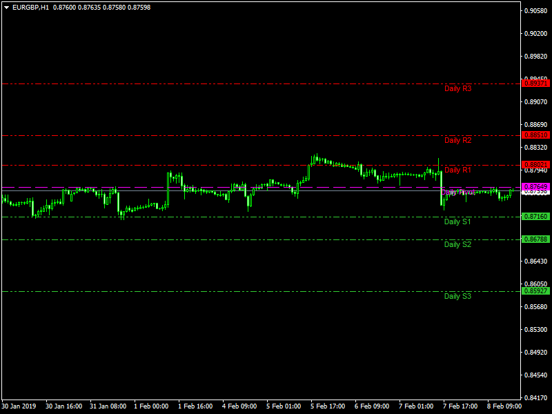Screen dimensions: 552x414
Task: Select the Daily R3 label
Action: click(457, 88)
